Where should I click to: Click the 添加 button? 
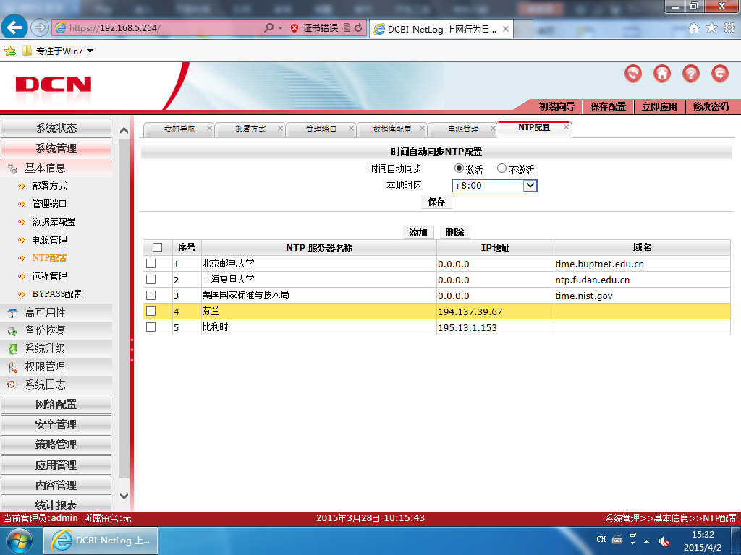tap(418, 232)
